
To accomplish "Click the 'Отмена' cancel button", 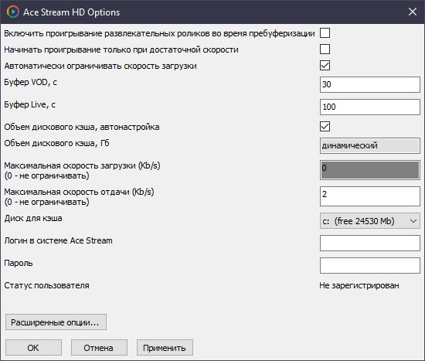I will click(x=99, y=347).
